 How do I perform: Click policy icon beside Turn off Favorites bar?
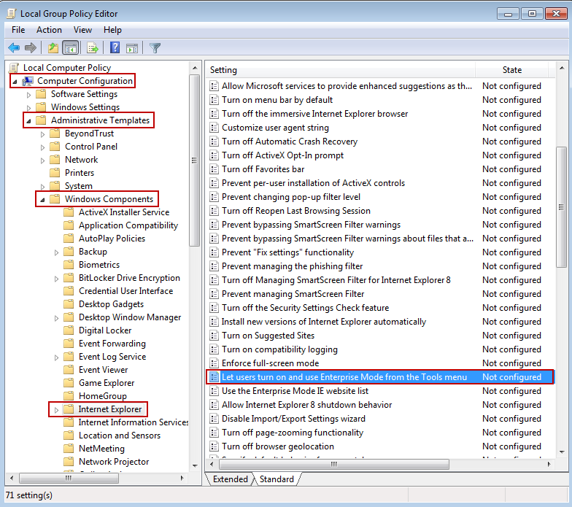coord(214,169)
